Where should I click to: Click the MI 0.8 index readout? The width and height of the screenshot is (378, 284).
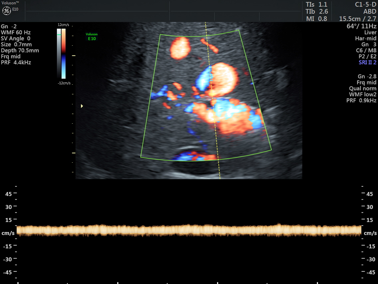click(316, 19)
